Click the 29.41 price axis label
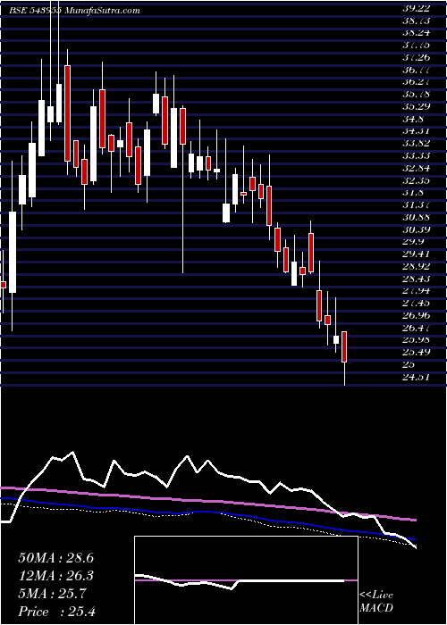Image resolution: width=447 pixels, height=625 pixels. 416,254
